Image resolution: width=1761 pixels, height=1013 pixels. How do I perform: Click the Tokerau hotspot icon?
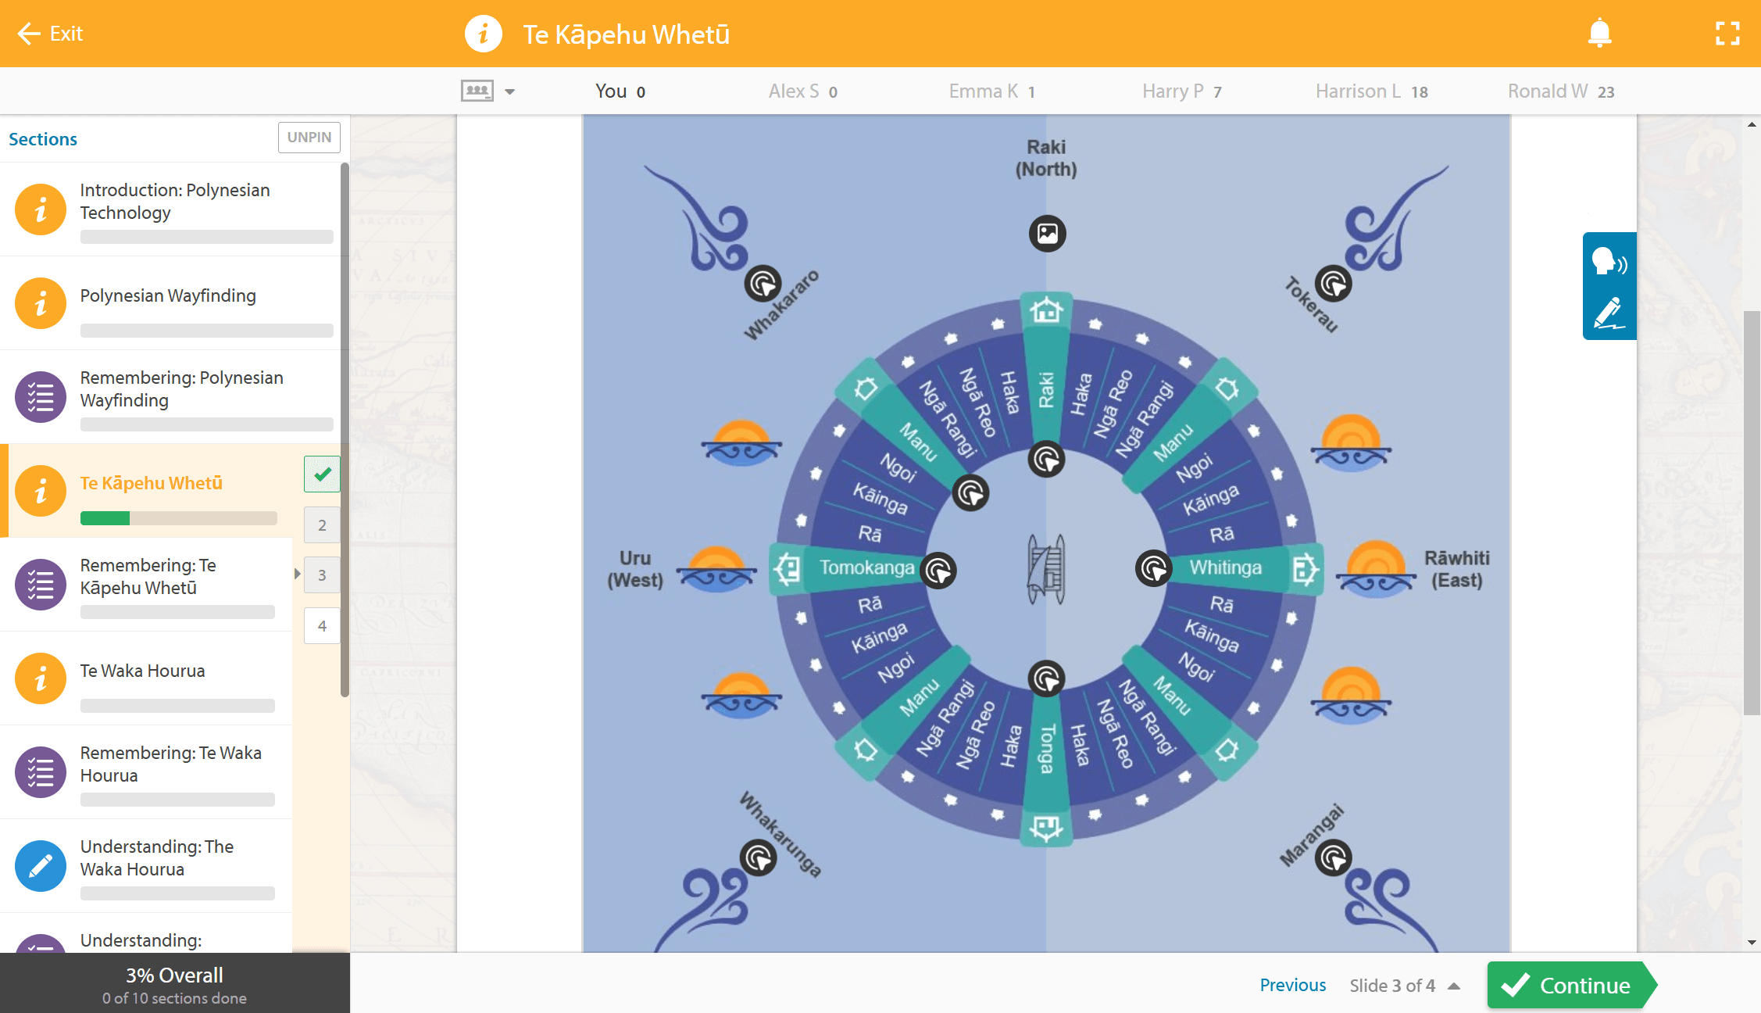(1333, 284)
